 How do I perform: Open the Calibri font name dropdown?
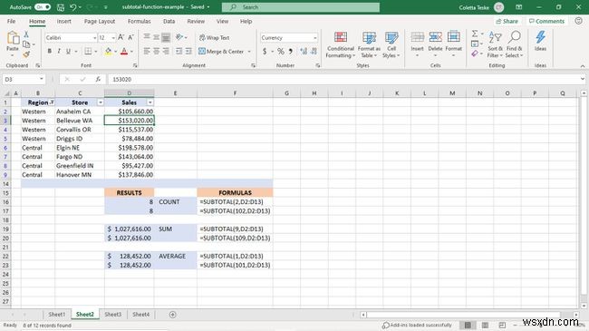coord(94,37)
